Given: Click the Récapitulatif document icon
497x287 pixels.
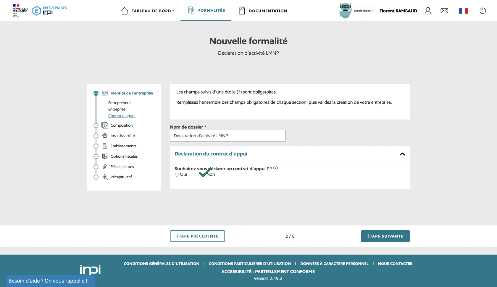Looking at the screenshot, I should point(105,177).
